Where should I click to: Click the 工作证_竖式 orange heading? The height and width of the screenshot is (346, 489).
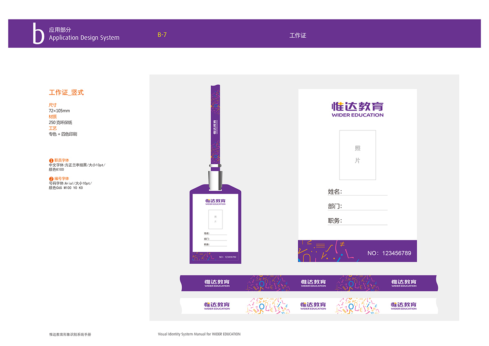tap(66, 93)
